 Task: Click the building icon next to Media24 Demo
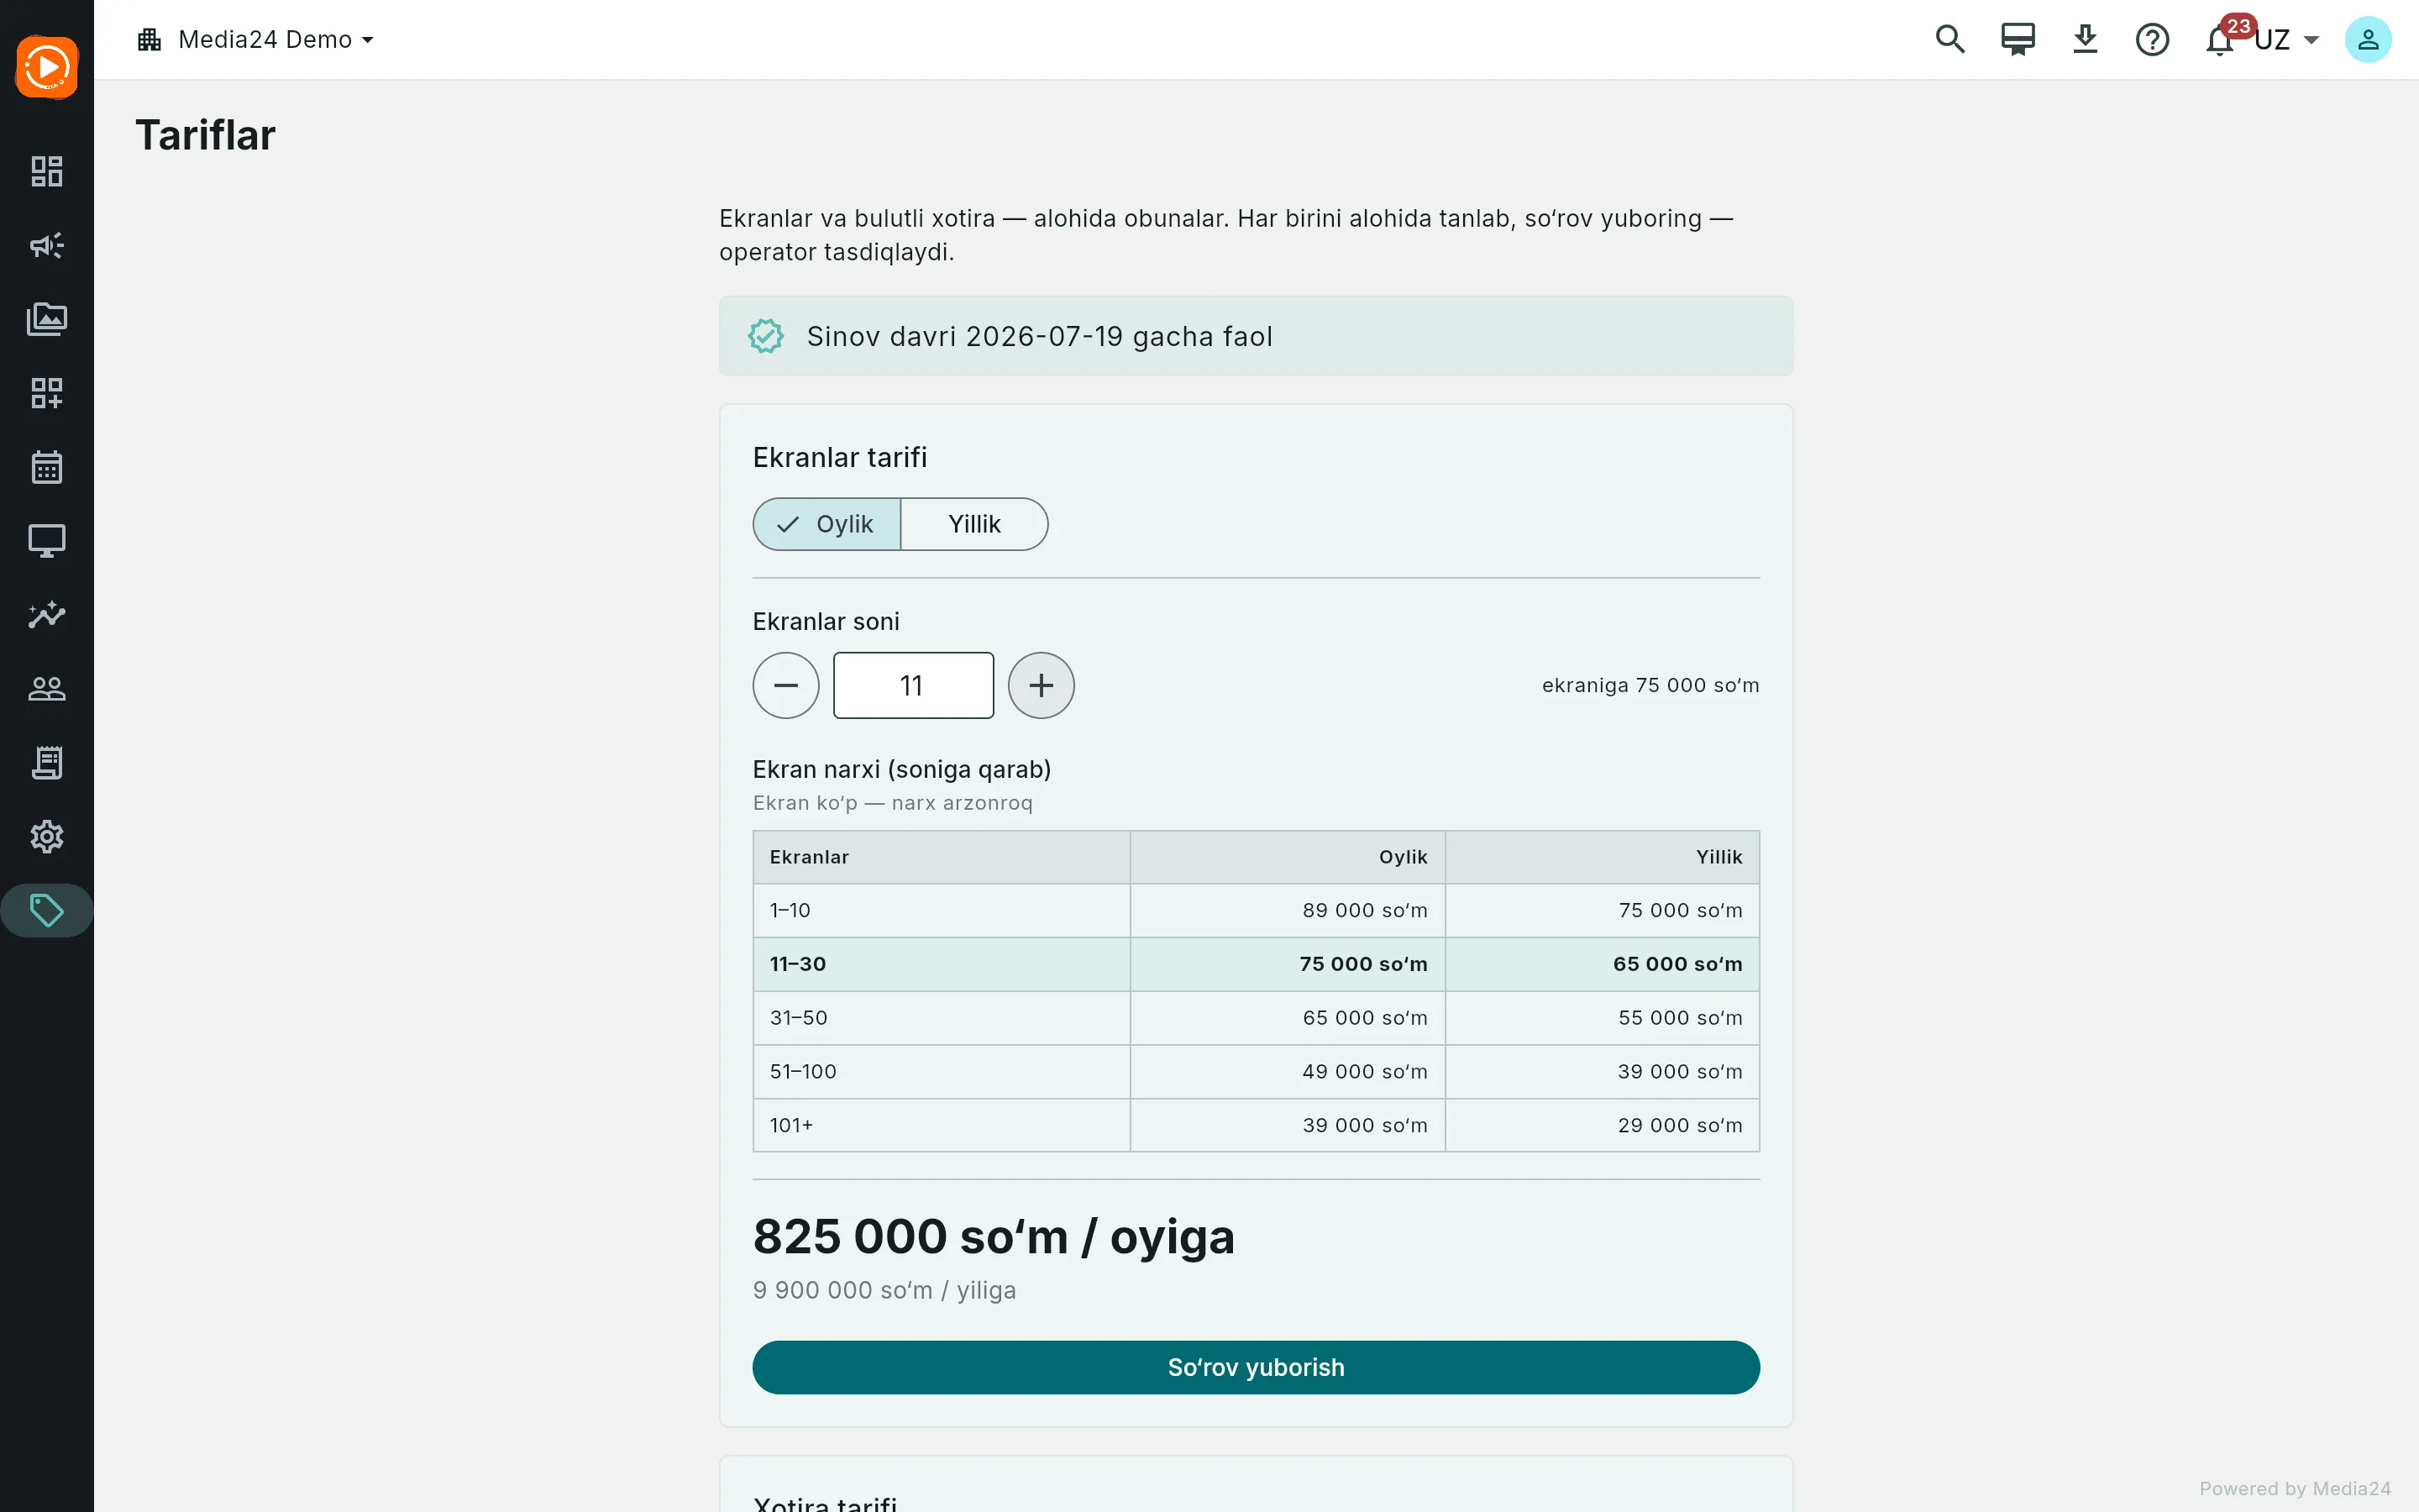pyautogui.click(x=150, y=39)
